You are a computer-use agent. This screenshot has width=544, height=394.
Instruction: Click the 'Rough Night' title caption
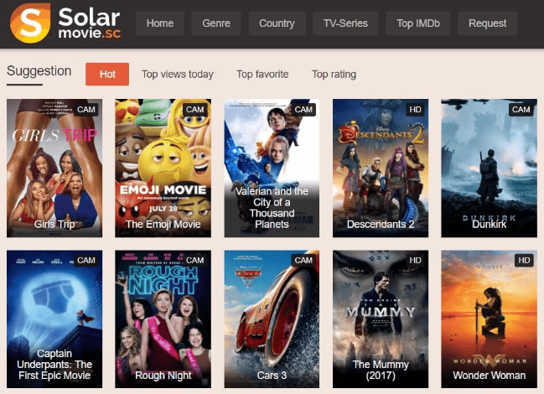pyautogui.click(x=163, y=376)
